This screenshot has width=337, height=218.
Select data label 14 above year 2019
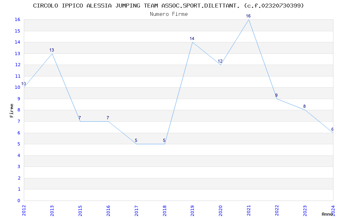pos(192,38)
